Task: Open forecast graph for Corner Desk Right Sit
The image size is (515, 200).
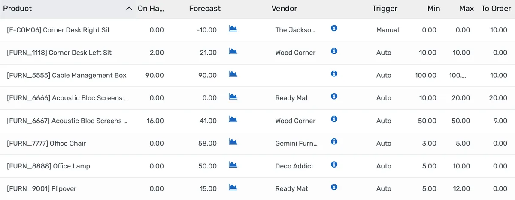Action: [233, 29]
